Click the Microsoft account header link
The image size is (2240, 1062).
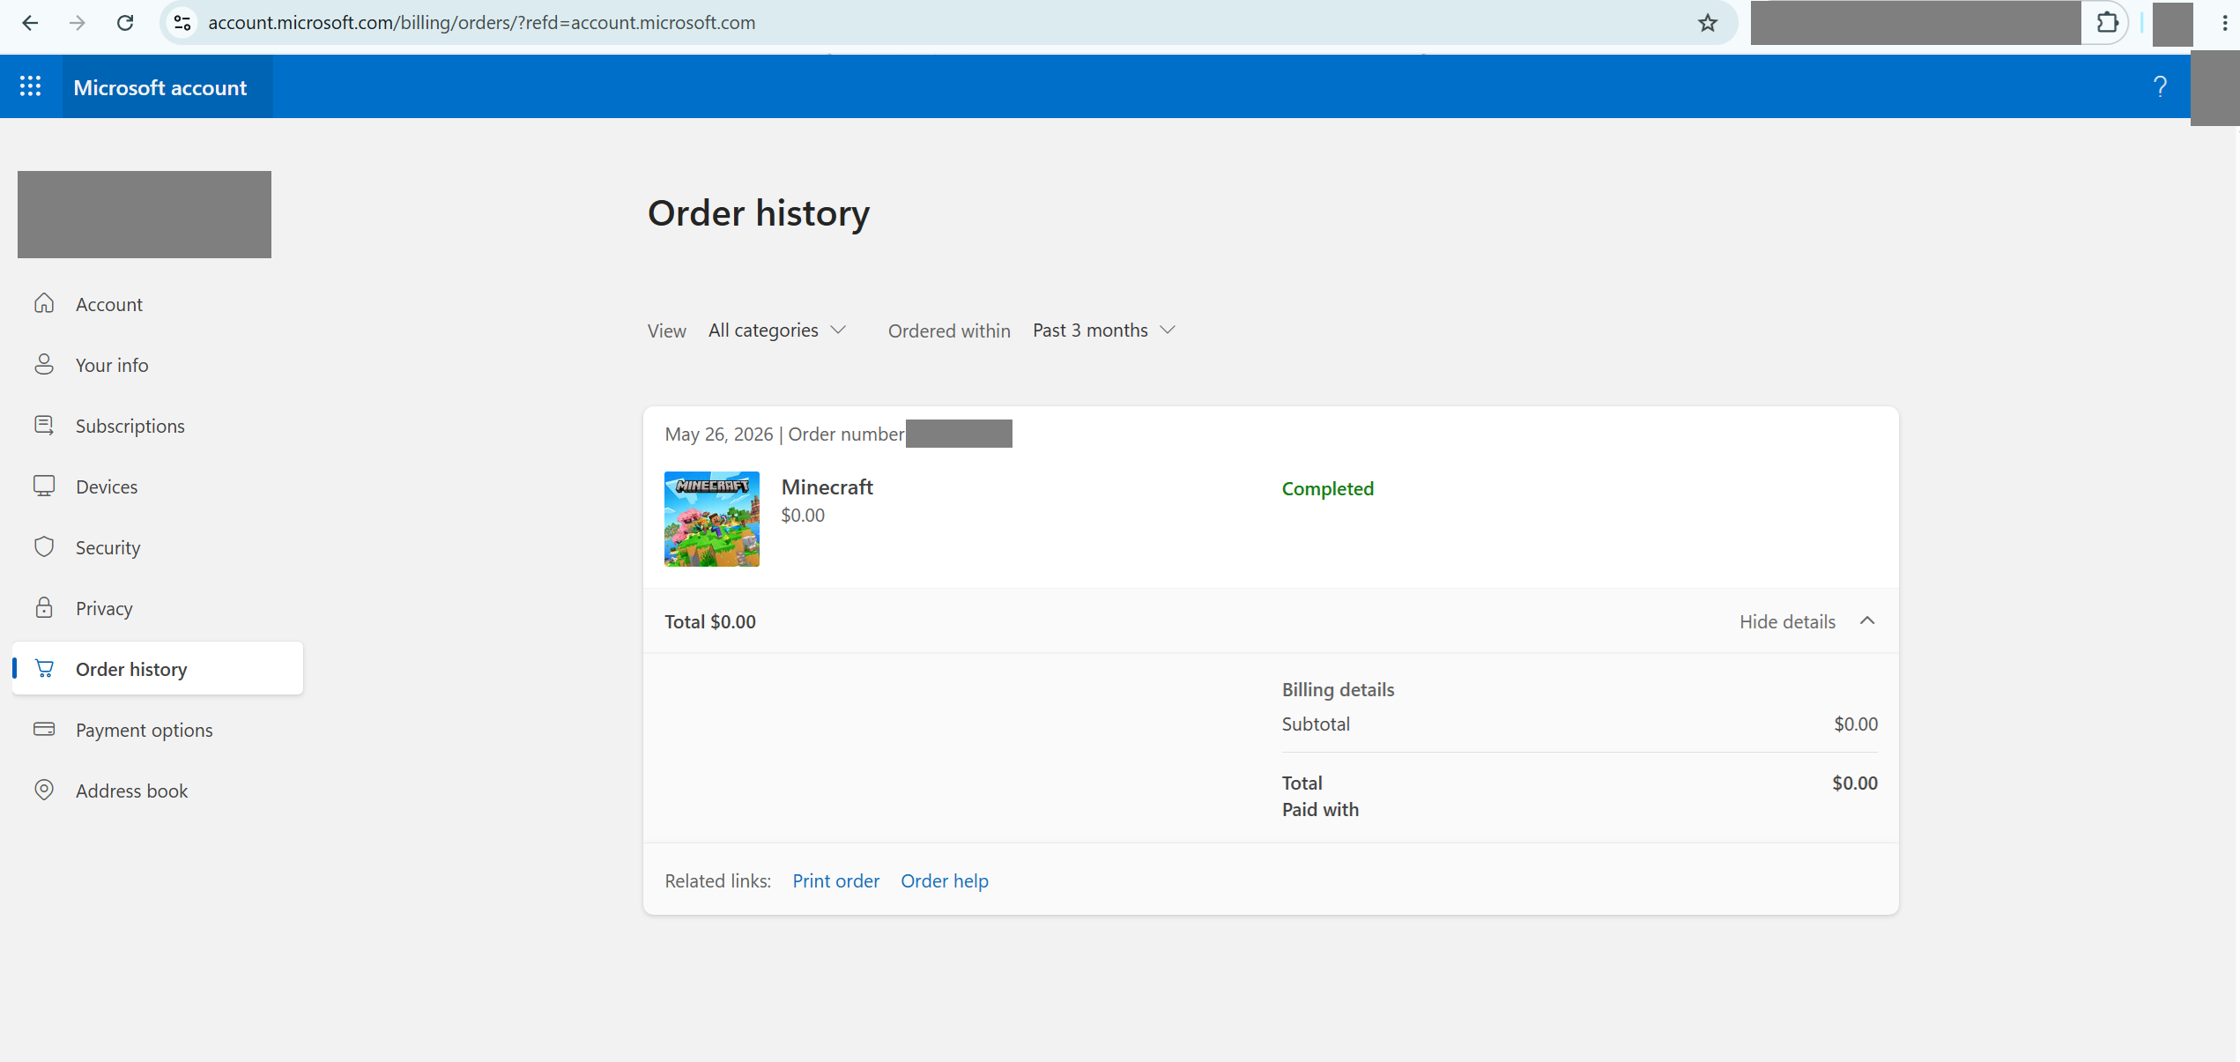tap(160, 87)
